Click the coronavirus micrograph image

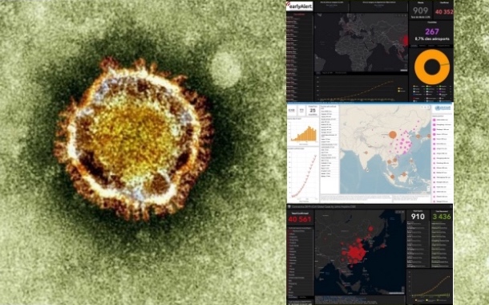point(143,152)
